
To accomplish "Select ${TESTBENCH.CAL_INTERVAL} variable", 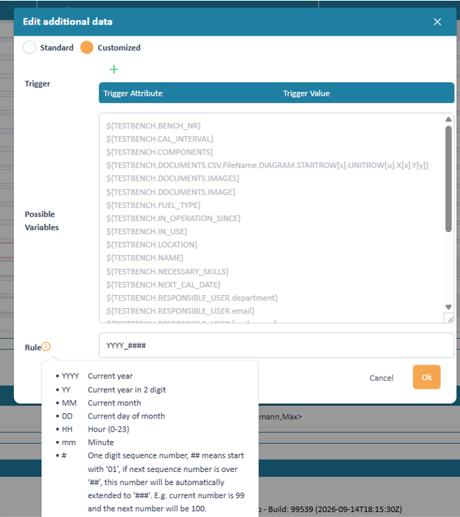I will (x=160, y=138).
